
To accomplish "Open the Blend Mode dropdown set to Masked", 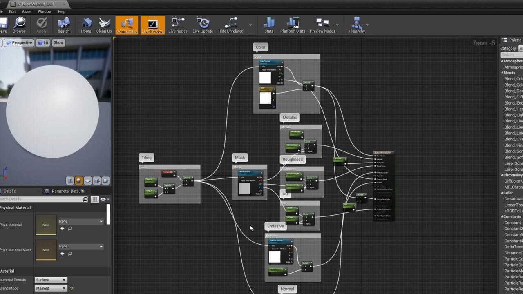I will click(x=51, y=288).
